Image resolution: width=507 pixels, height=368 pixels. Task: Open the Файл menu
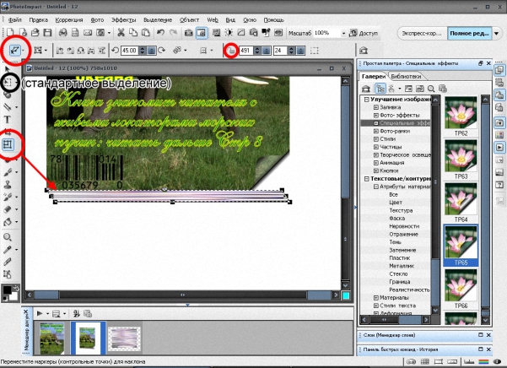point(15,19)
